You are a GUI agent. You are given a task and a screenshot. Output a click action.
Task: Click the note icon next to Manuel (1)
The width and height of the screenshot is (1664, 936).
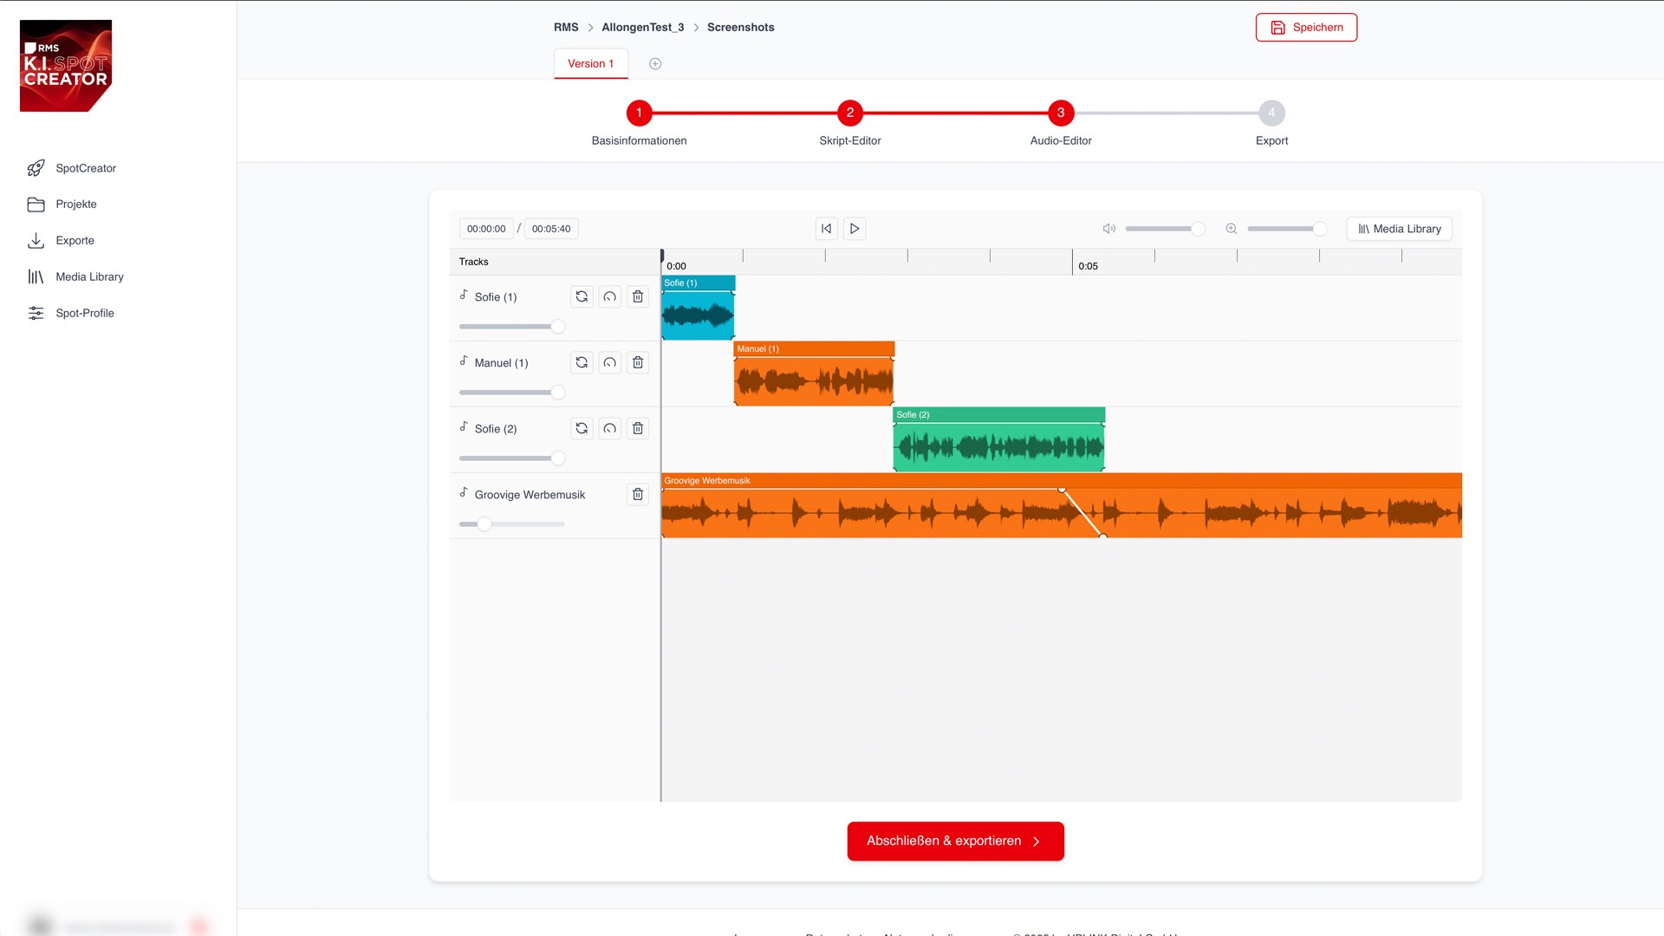click(x=465, y=361)
